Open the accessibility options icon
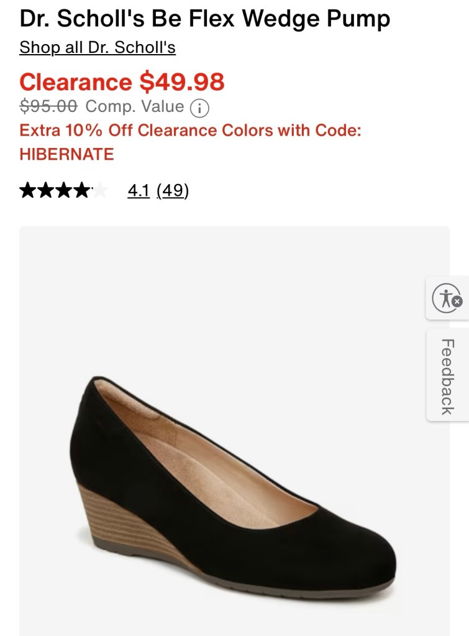469x636 pixels. pos(444,298)
